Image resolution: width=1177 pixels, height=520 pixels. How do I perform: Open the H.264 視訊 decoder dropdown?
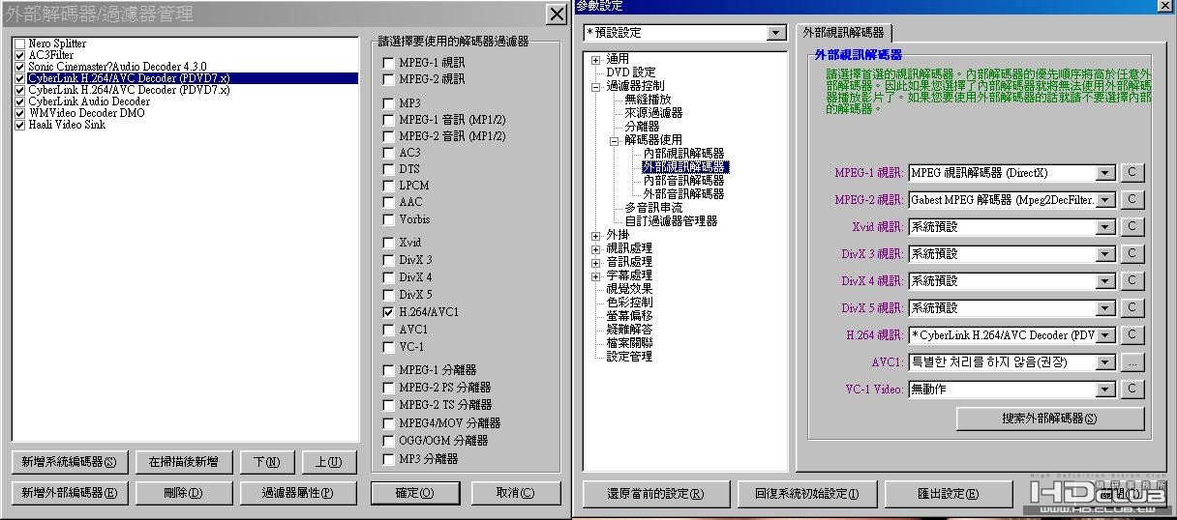coord(1105,335)
